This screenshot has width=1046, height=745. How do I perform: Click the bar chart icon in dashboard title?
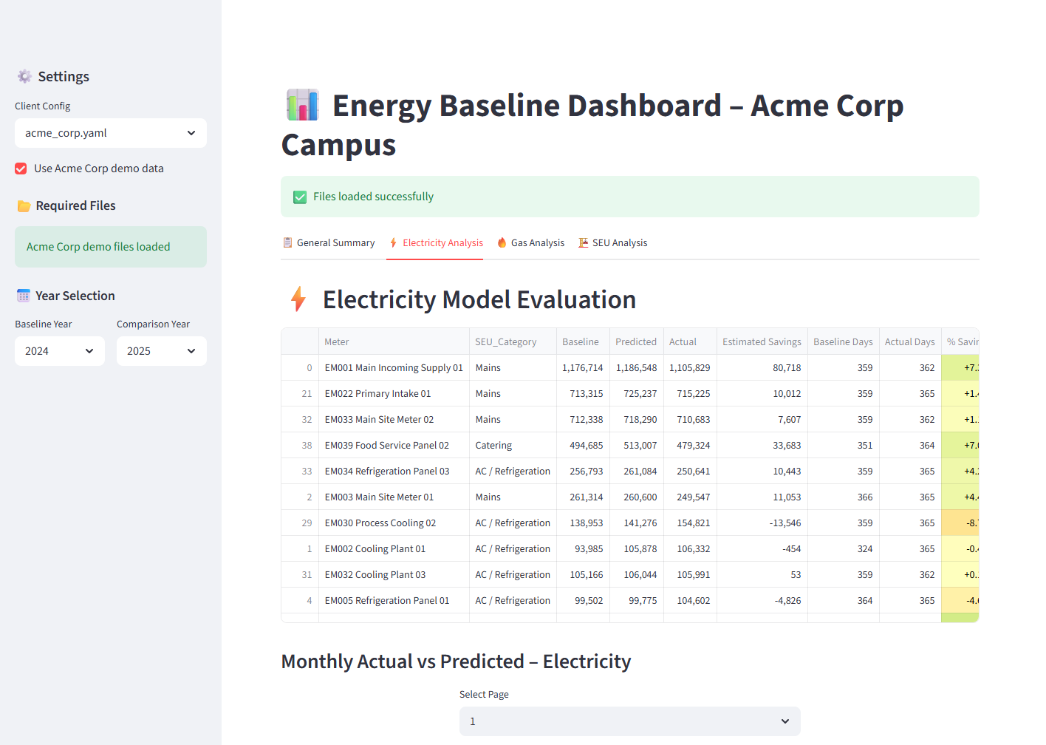click(302, 105)
